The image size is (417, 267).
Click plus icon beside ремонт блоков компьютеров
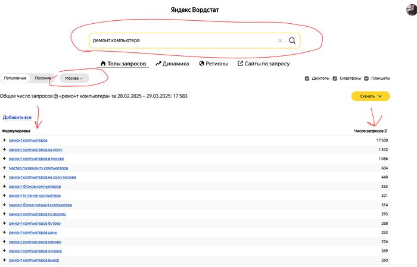(x=4, y=186)
